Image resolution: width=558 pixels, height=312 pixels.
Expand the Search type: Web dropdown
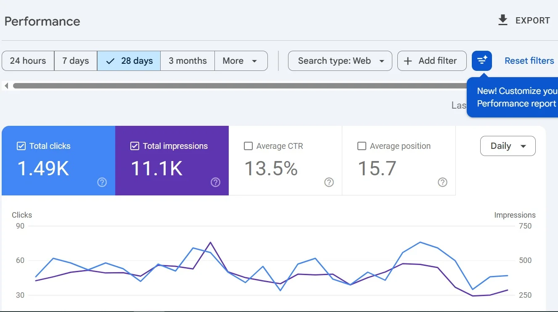[x=340, y=61]
